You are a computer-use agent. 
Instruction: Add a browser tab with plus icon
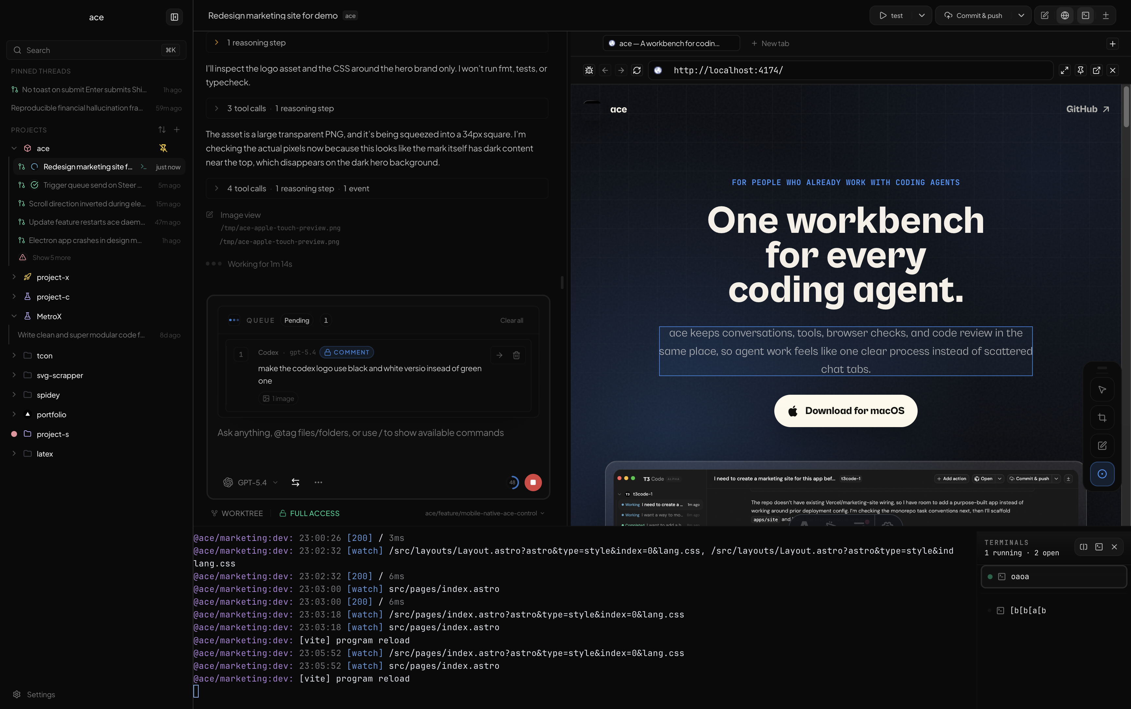(1113, 43)
